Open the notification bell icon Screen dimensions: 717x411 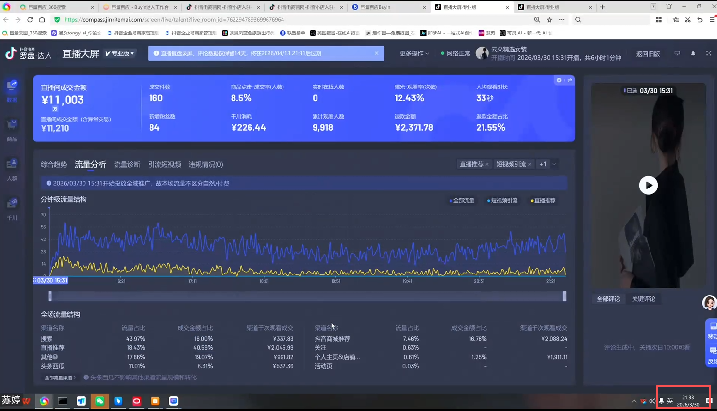693,53
